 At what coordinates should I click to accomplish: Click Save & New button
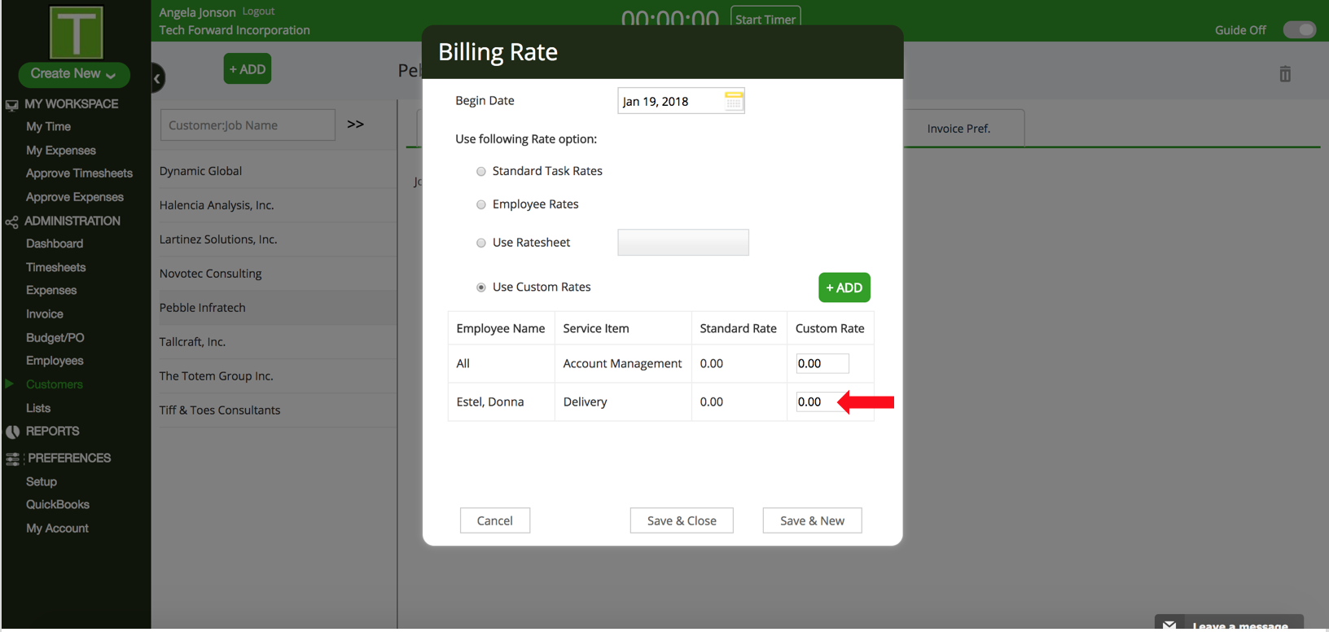(x=812, y=520)
